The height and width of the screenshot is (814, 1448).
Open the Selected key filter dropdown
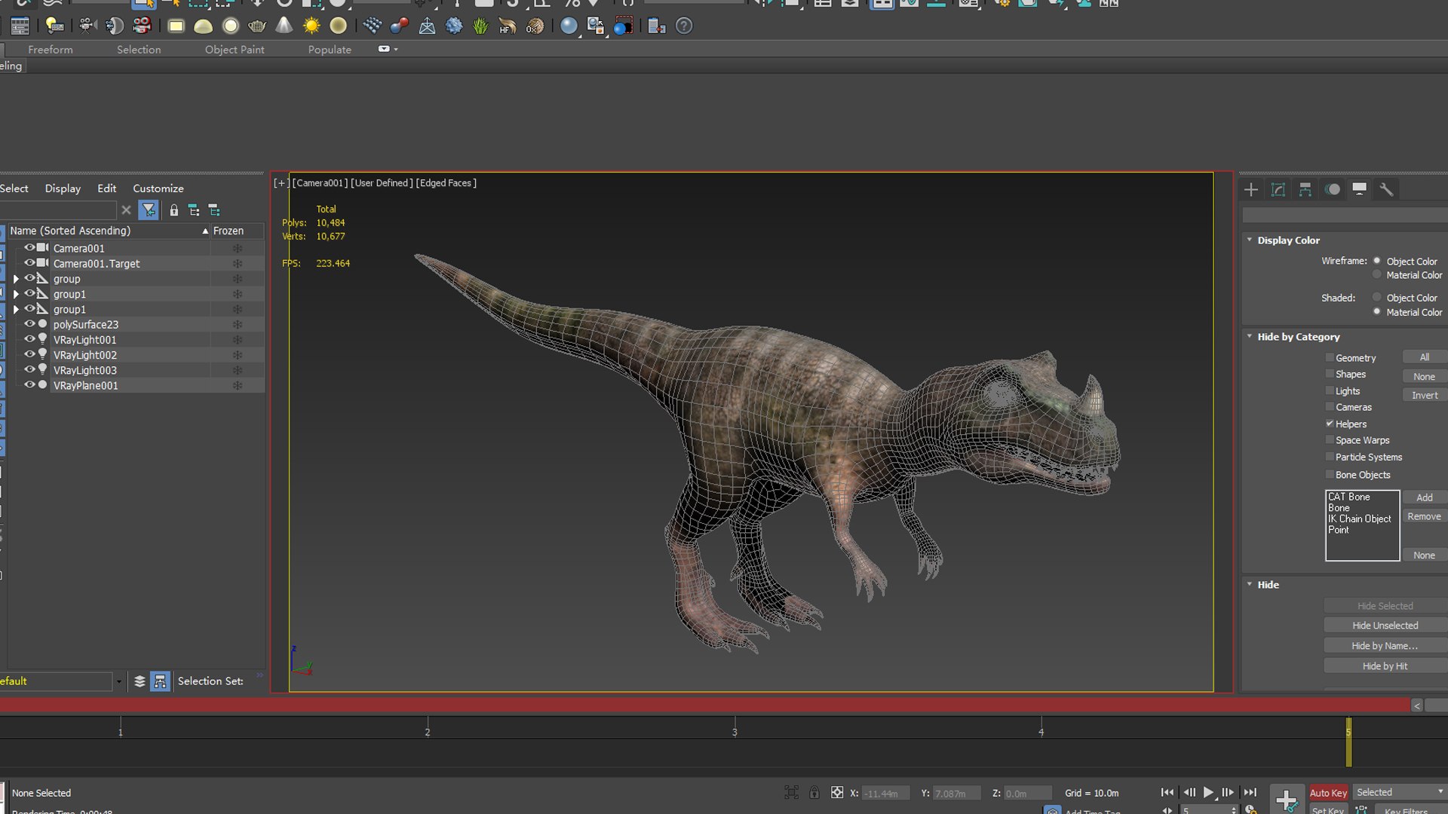coord(1400,792)
